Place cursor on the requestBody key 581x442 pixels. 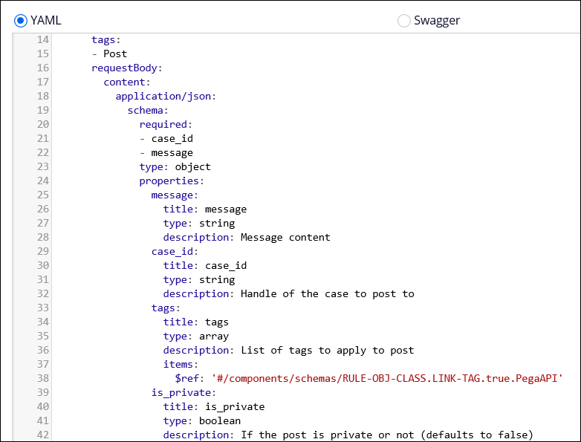pyautogui.click(x=124, y=68)
